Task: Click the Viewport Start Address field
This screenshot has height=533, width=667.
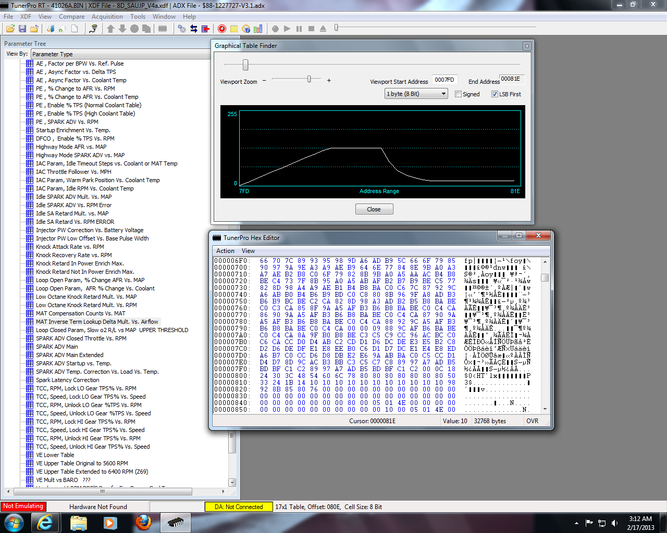Action: point(444,80)
